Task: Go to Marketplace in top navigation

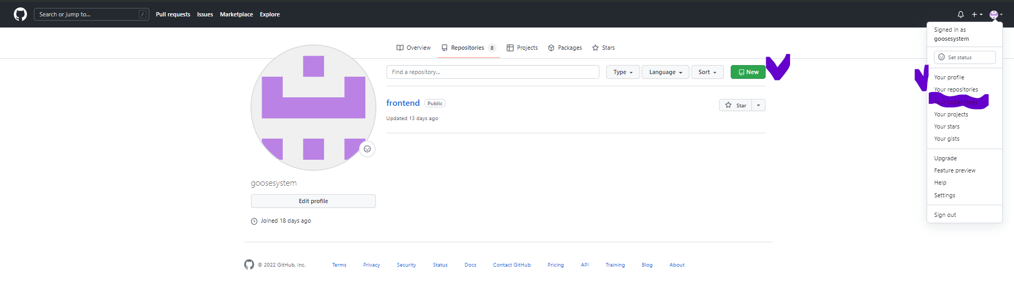Action: tap(236, 14)
